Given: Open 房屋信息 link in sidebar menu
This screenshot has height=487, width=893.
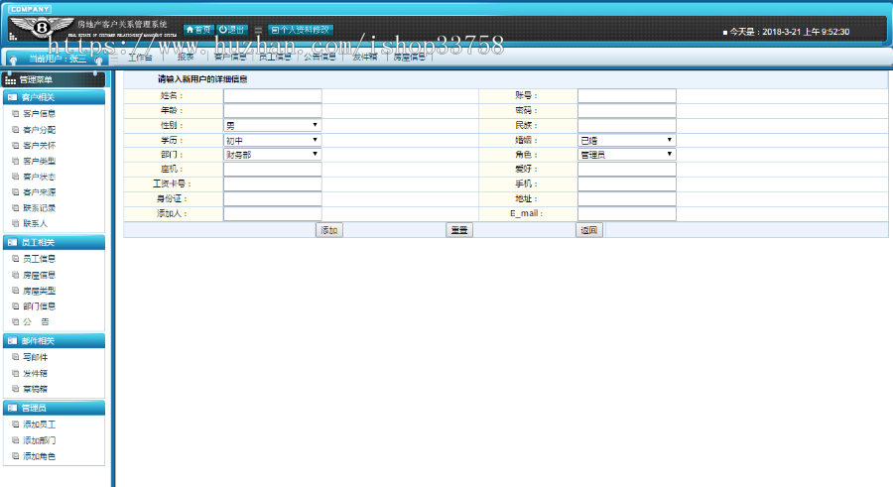Looking at the screenshot, I should (x=40, y=275).
